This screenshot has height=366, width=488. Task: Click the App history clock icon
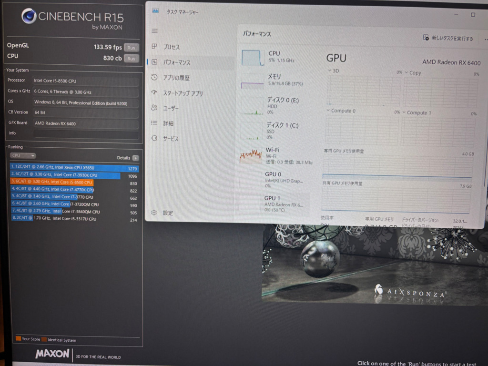click(x=154, y=77)
